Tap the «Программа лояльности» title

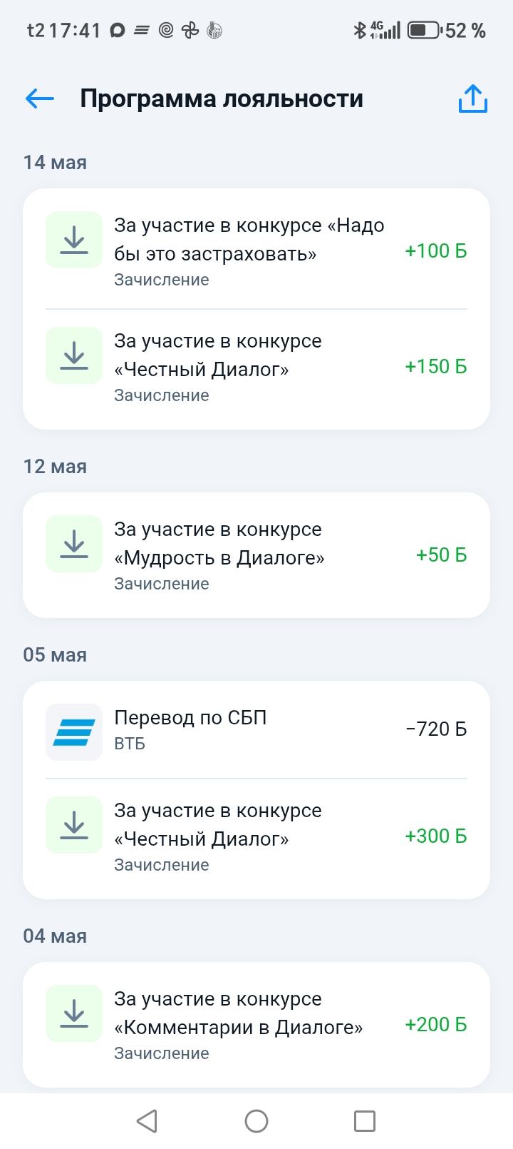tap(222, 98)
